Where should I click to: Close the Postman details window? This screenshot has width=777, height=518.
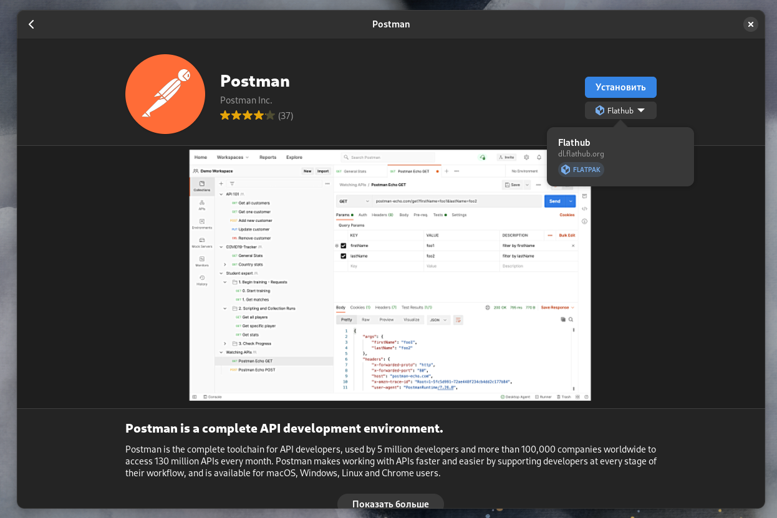[751, 24]
